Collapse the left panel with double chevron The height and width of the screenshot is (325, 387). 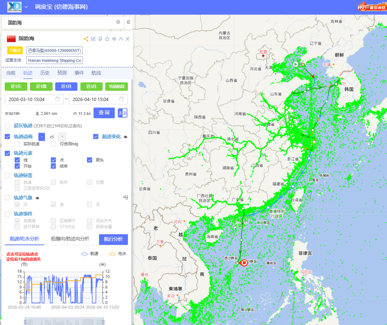point(128,22)
